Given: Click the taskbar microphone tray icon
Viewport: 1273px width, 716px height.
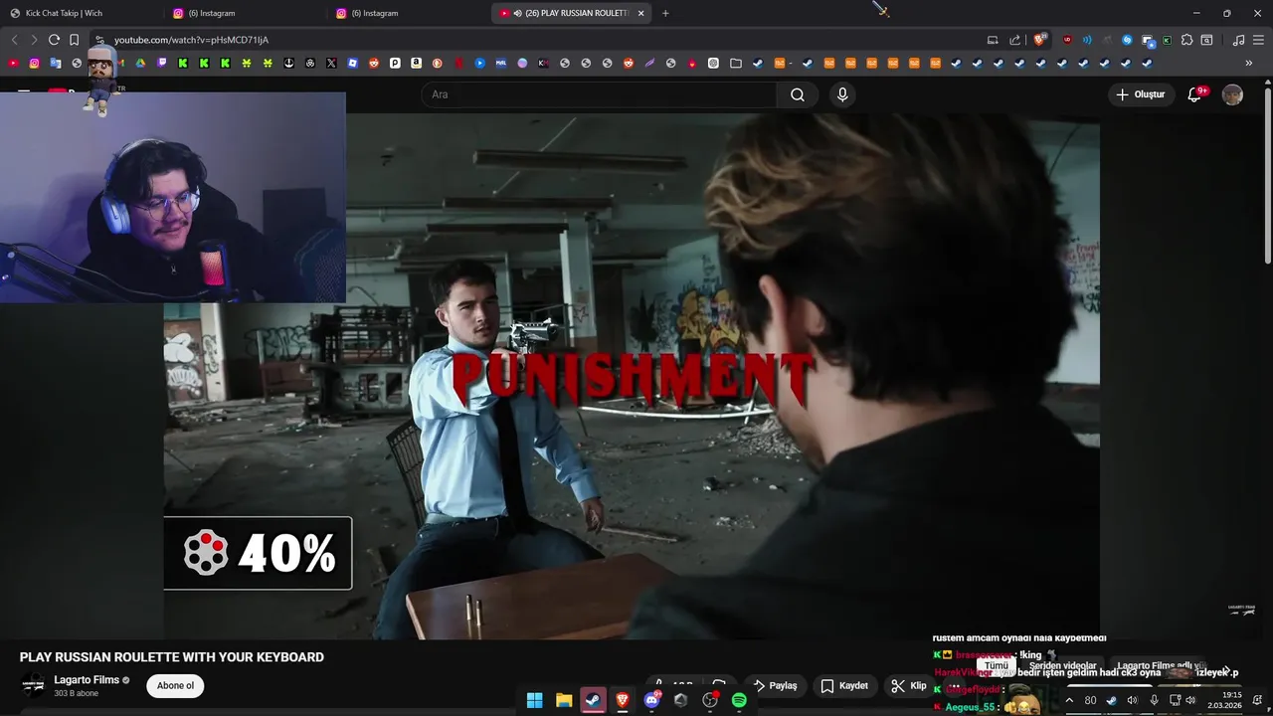Looking at the screenshot, I should coord(1154,700).
